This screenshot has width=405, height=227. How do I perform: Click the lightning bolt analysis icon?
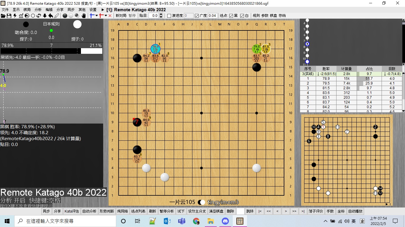coord(15,15)
